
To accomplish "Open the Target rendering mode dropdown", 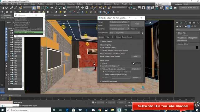I will coord(119,22).
